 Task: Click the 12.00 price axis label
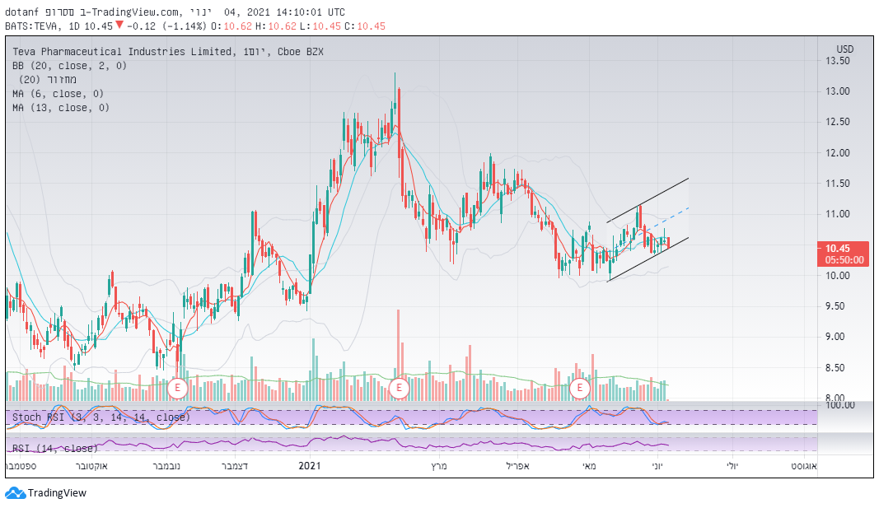pyautogui.click(x=838, y=152)
